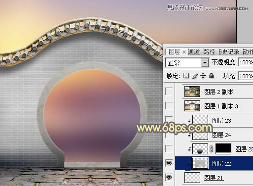The image size is (253, 186).
Task: Show the 图层 25 layer
Action: [x=169, y=149]
